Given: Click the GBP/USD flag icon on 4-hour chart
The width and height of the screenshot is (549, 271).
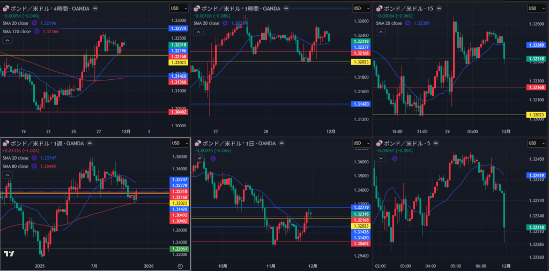Looking at the screenshot, I should 6,8.
